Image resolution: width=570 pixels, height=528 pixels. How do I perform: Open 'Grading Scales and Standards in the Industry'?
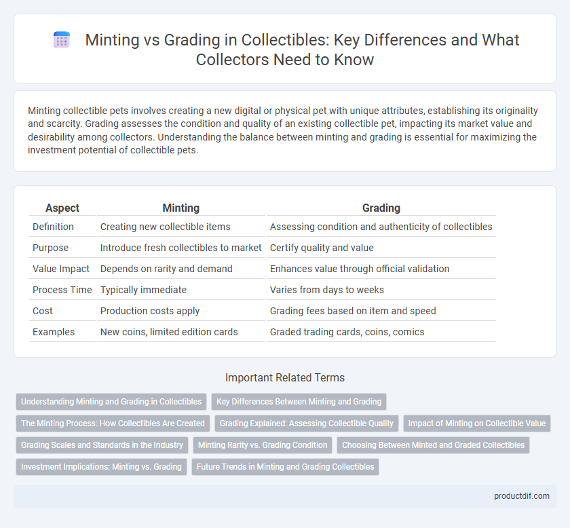click(102, 445)
